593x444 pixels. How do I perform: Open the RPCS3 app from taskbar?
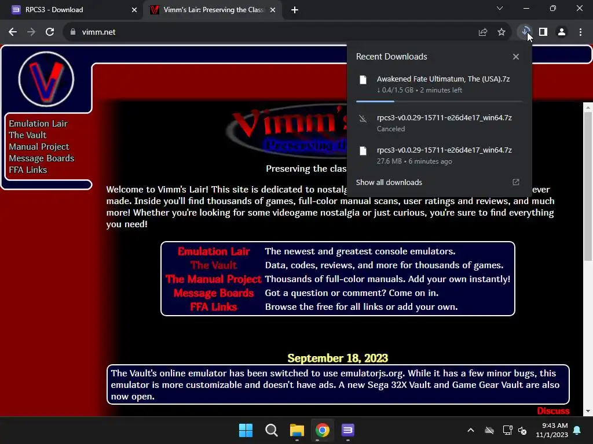tap(347, 430)
